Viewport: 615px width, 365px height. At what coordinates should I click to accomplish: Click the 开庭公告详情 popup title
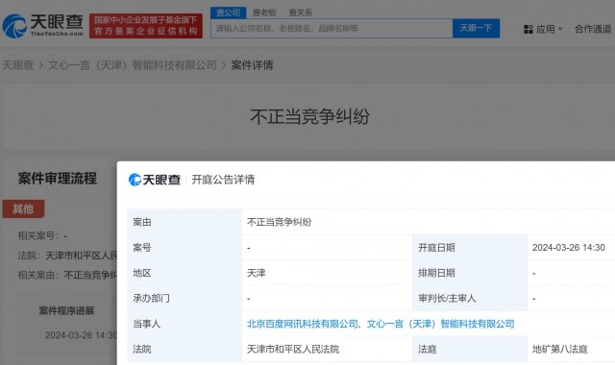coord(223,180)
